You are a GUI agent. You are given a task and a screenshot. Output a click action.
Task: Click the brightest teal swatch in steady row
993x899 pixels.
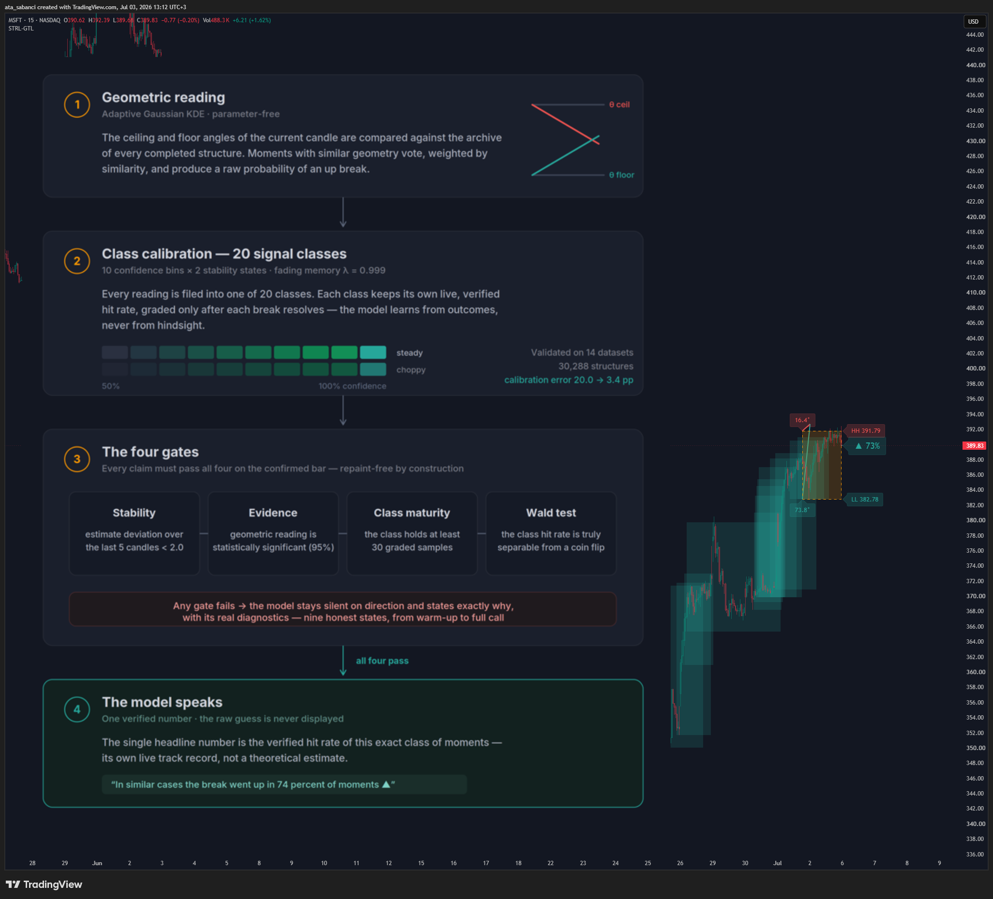pyautogui.click(x=373, y=353)
